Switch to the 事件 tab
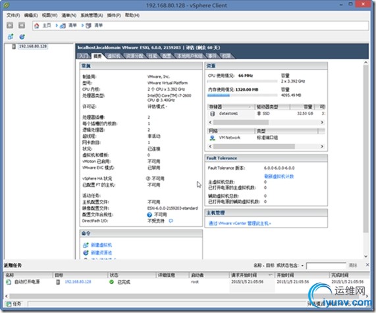This screenshot has width=376, height=313. (x=212, y=56)
